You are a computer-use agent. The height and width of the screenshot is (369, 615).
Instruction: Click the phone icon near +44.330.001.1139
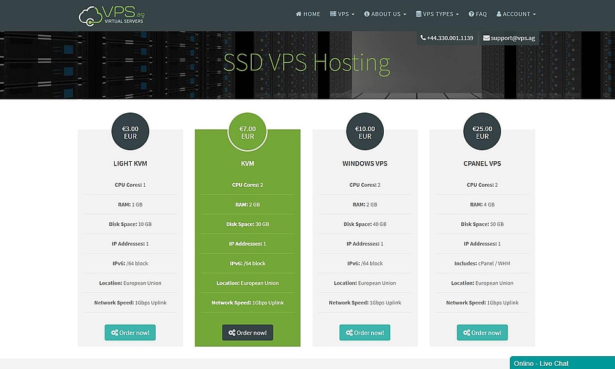click(x=423, y=38)
